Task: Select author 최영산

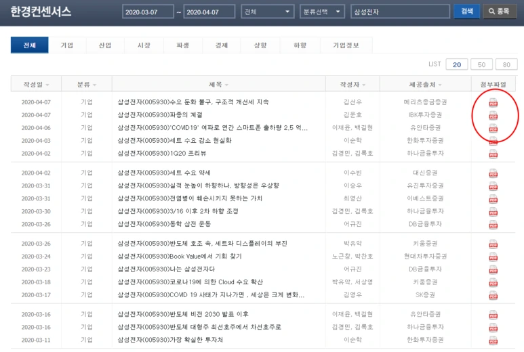Action: (x=352, y=198)
